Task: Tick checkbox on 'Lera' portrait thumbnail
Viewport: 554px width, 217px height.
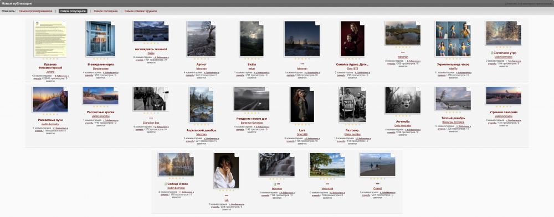Action: [x=311, y=89]
